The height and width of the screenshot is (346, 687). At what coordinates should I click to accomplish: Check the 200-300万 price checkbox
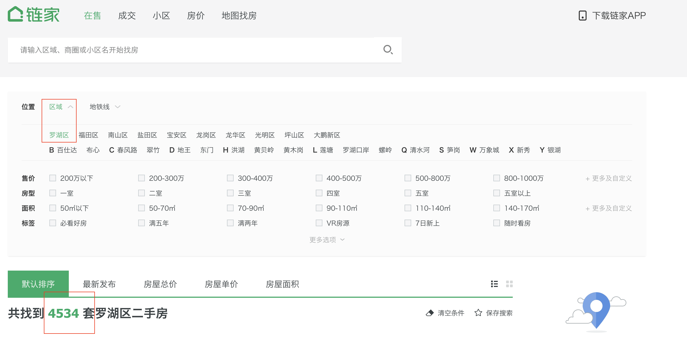(x=142, y=178)
